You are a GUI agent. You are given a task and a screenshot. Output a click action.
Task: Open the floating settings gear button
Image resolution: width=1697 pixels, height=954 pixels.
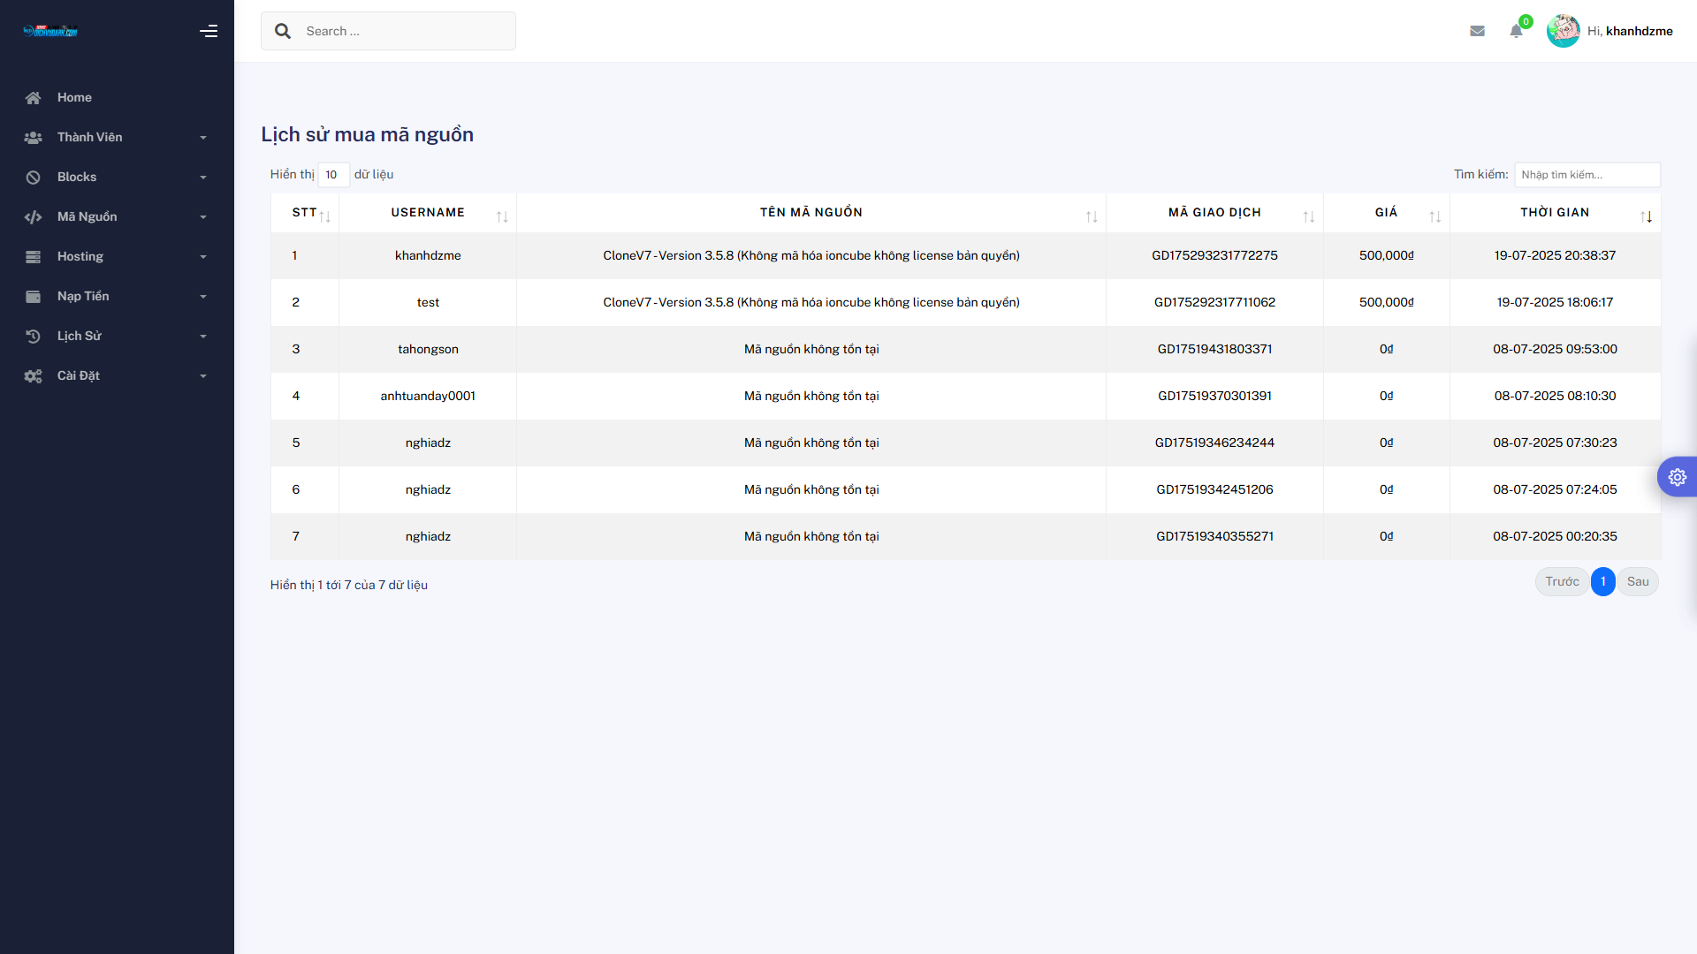(x=1677, y=477)
